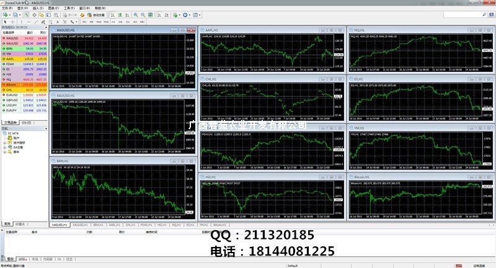496x268 pixels.
Task: Switch timeframe to M1
Action: [84, 22]
